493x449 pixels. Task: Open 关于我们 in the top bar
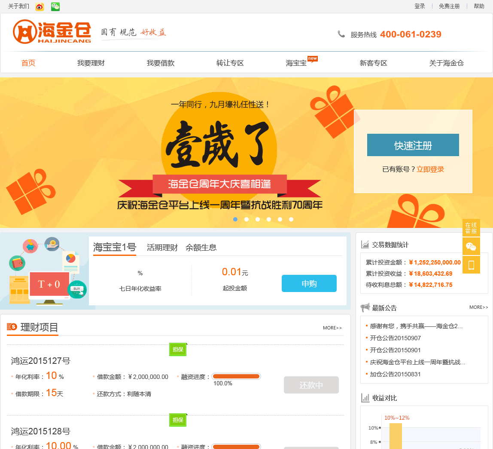click(18, 6)
